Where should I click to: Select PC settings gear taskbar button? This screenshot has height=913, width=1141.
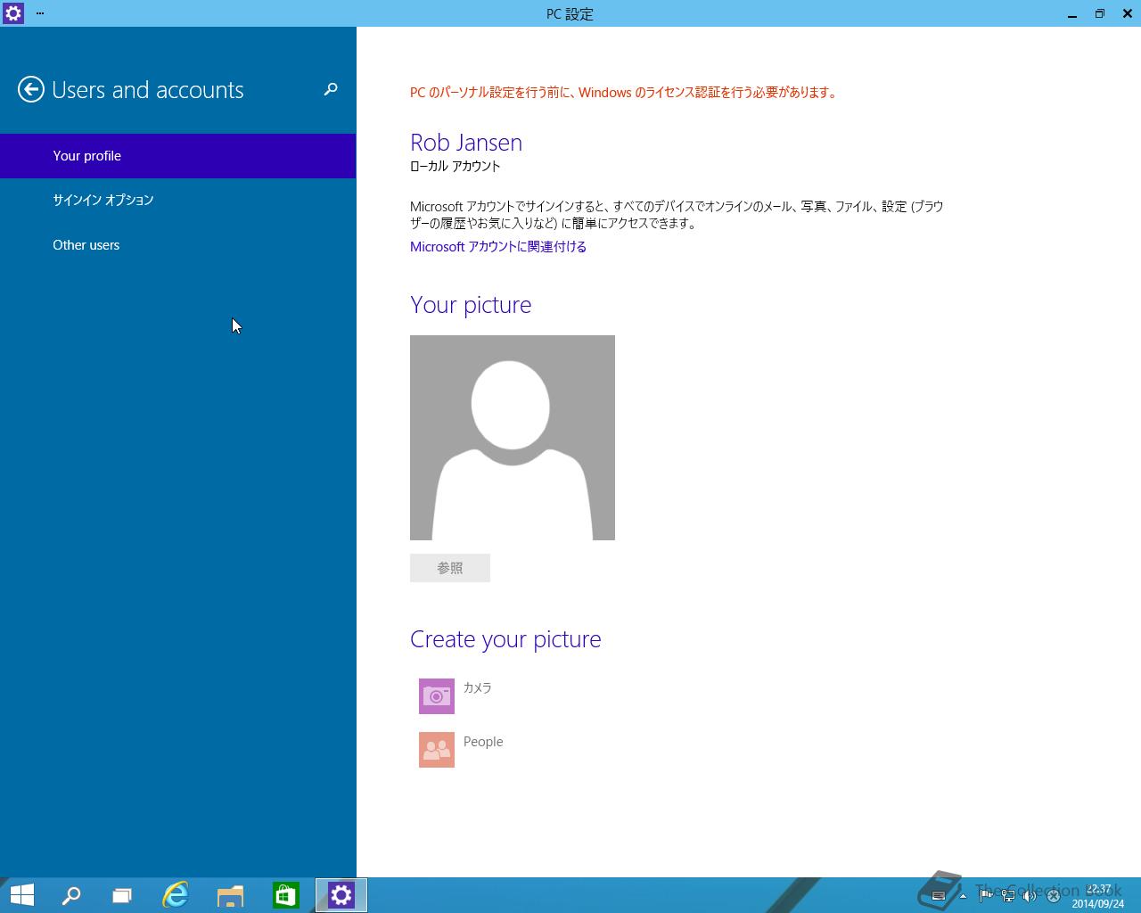click(x=341, y=895)
